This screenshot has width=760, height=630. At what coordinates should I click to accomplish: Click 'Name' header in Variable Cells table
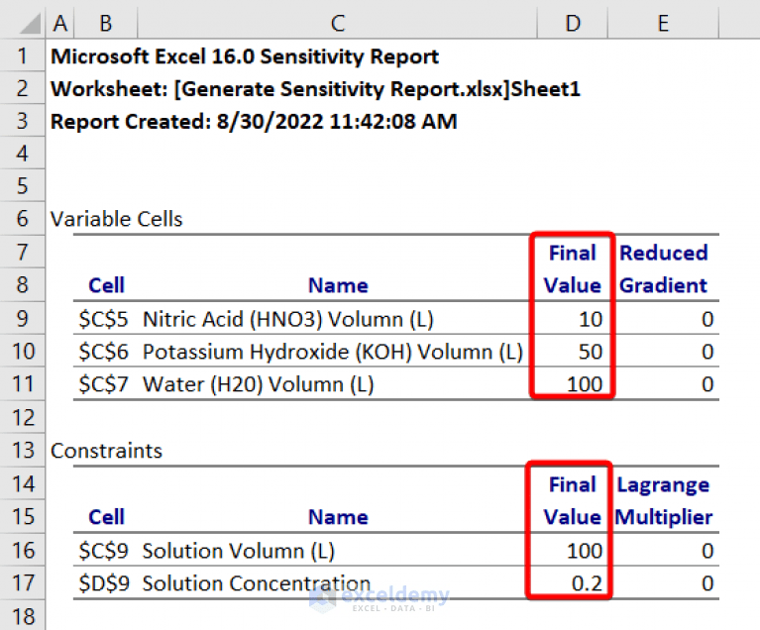click(338, 285)
